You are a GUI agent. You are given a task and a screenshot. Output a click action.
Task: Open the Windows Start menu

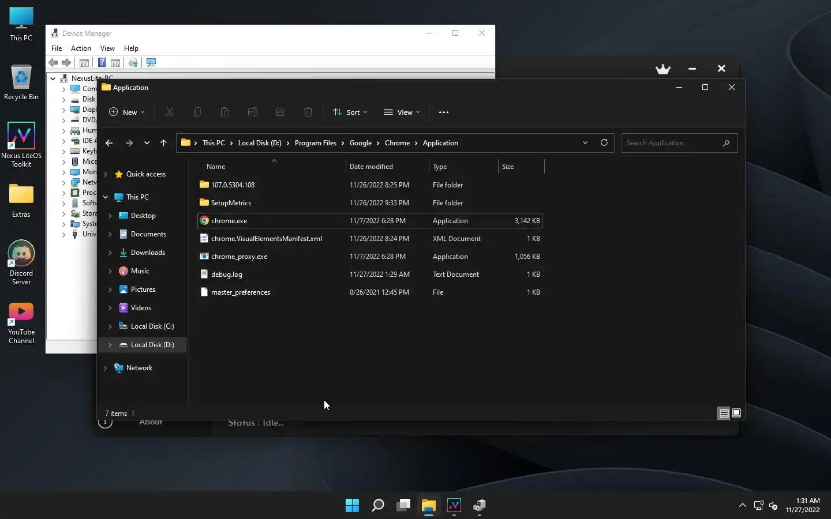352,506
